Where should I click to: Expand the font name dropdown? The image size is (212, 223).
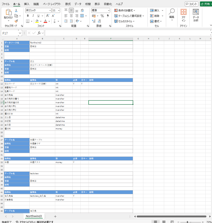pyautogui.click(x=50, y=10)
